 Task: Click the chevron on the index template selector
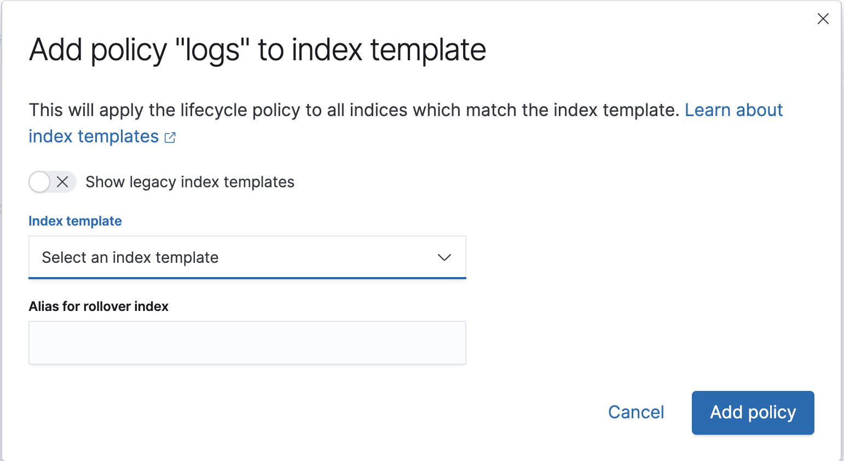[444, 257]
